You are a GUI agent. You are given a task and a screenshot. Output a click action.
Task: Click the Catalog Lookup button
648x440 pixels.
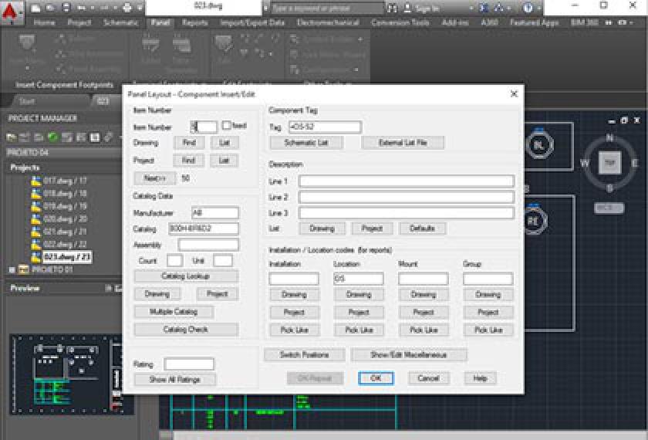185,276
